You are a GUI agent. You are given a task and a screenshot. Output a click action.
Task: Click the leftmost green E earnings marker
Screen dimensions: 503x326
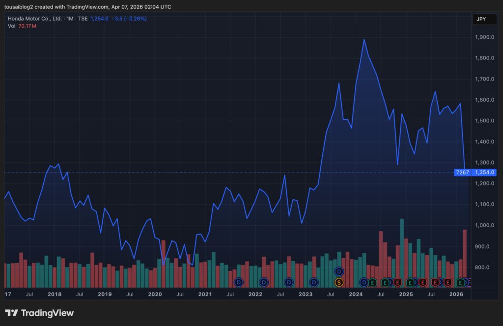[x=372, y=282]
